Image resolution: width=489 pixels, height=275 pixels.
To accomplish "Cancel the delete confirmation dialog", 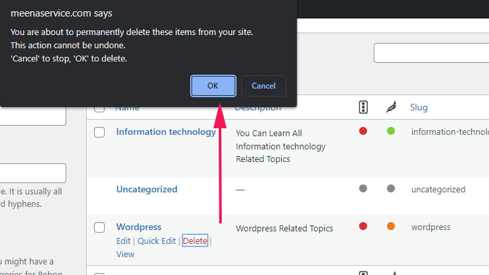I will point(264,86).
